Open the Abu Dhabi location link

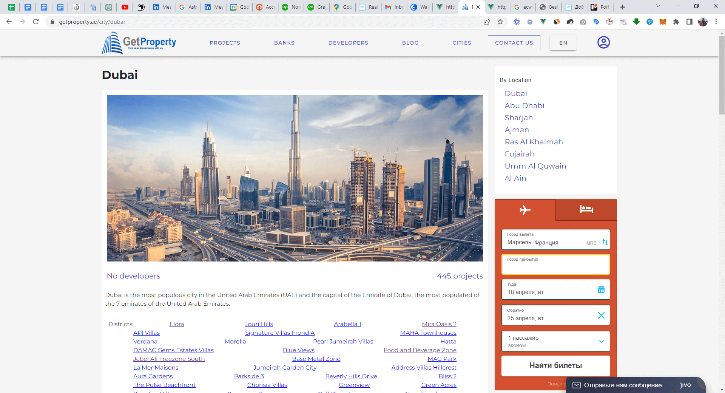524,105
